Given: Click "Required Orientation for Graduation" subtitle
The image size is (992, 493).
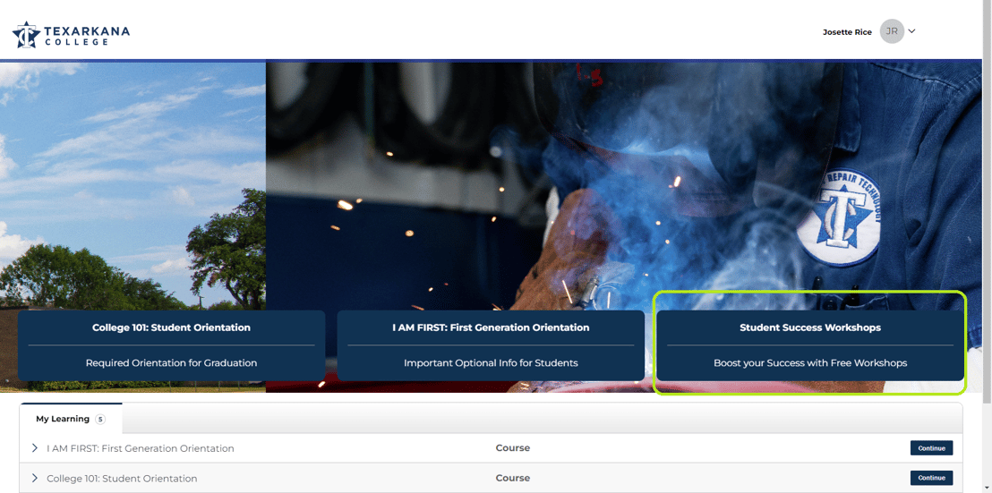Looking at the screenshot, I should (x=171, y=363).
